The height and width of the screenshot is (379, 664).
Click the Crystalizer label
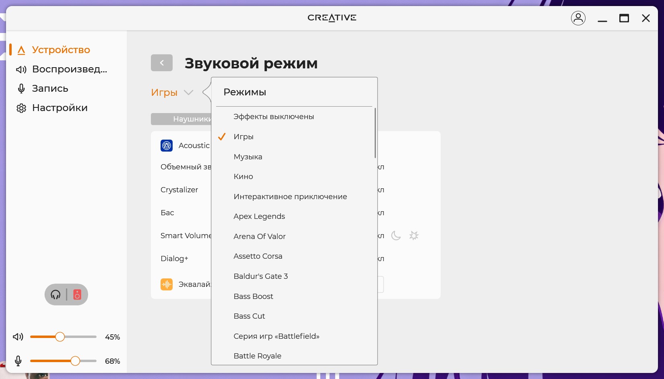coord(179,190)
